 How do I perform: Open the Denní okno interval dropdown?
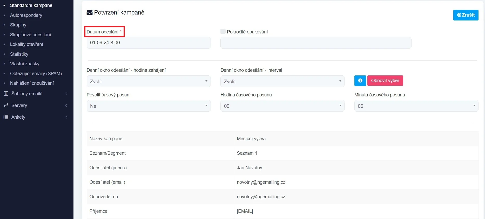tap(282, 81)
